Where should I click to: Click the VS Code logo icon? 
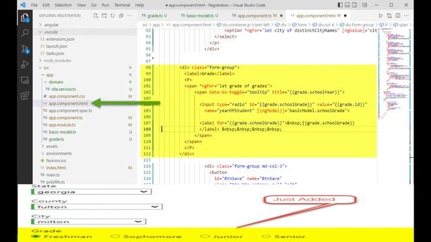(23, 5)
